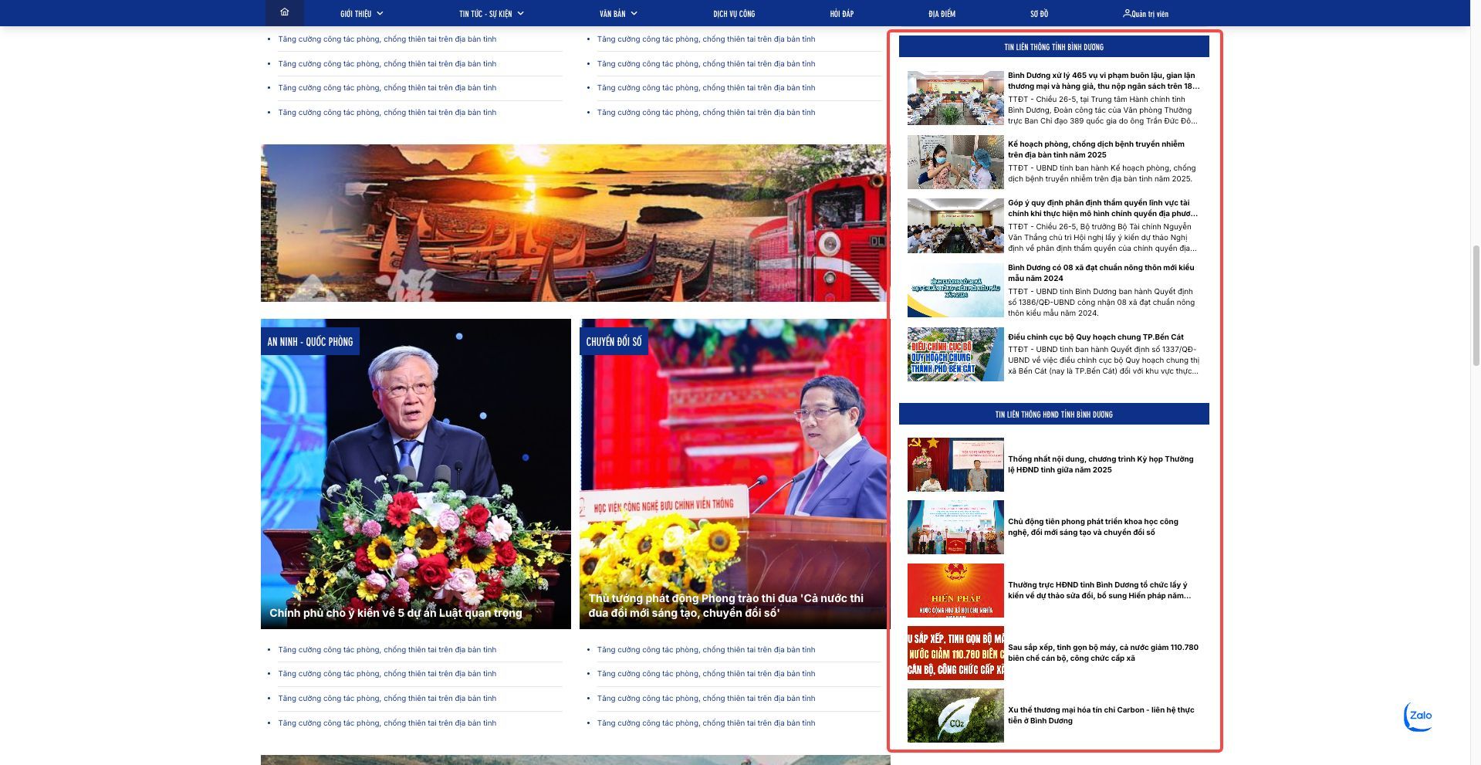Open the Sơ đồ menu item
Image resolution: width=1481 pixels, height=765 pixels.
pos(1039,13)
